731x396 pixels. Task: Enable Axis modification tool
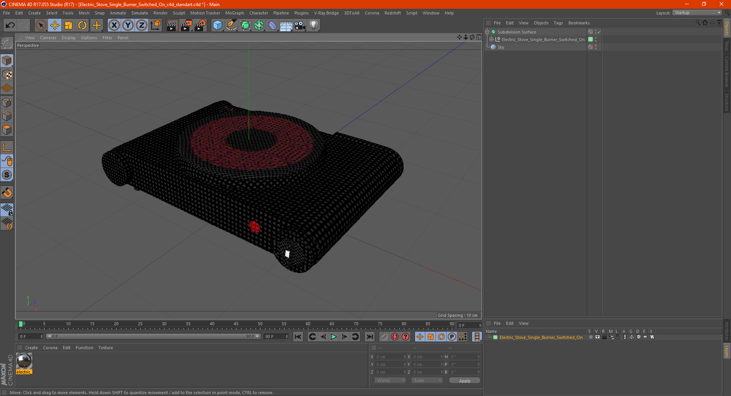tap(7, 147)
